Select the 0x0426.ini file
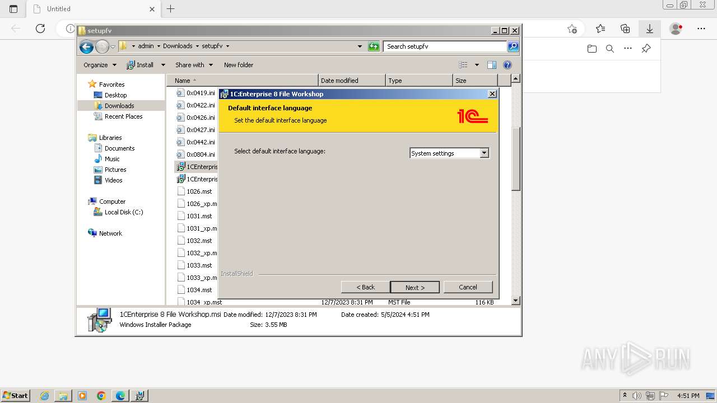The height and width of the screenshot is (403, 717). click(196, 118)
